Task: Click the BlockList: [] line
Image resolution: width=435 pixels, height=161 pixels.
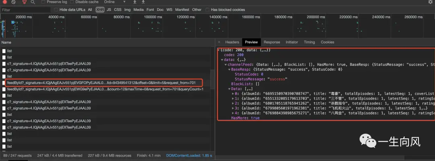Action: pyautogui.click(x=245, y=84)
